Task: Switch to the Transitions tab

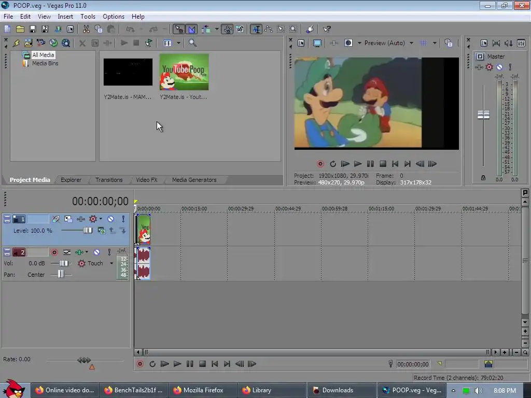Action: [109, 180]
